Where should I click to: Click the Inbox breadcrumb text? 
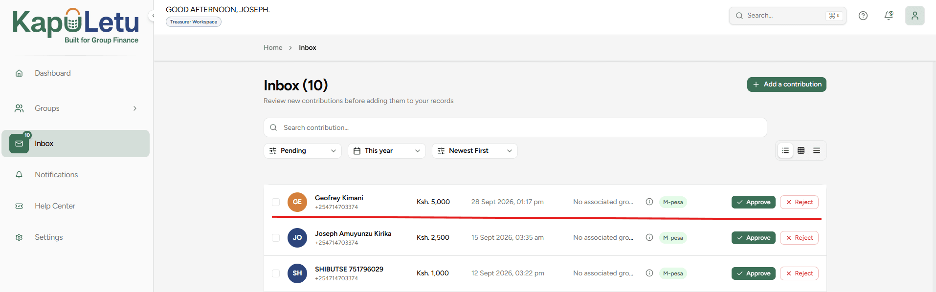click(x=308, y=47)
